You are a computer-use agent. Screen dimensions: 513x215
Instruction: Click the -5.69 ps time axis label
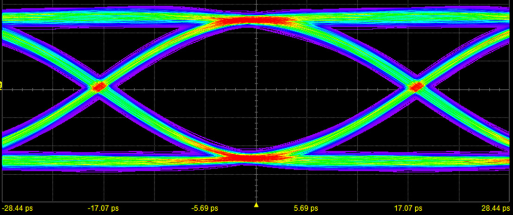click(x=205, y=208)
